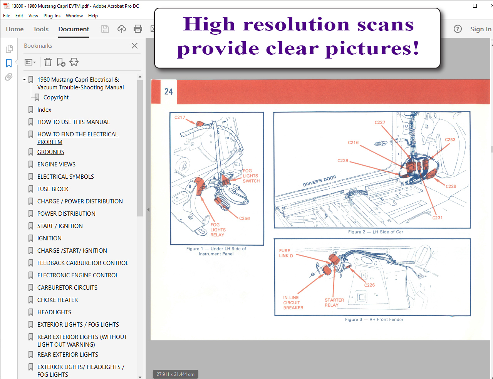Click the upload to cloud icon
Viewport: 493px width, 379px height.
[x=122, y=29]
